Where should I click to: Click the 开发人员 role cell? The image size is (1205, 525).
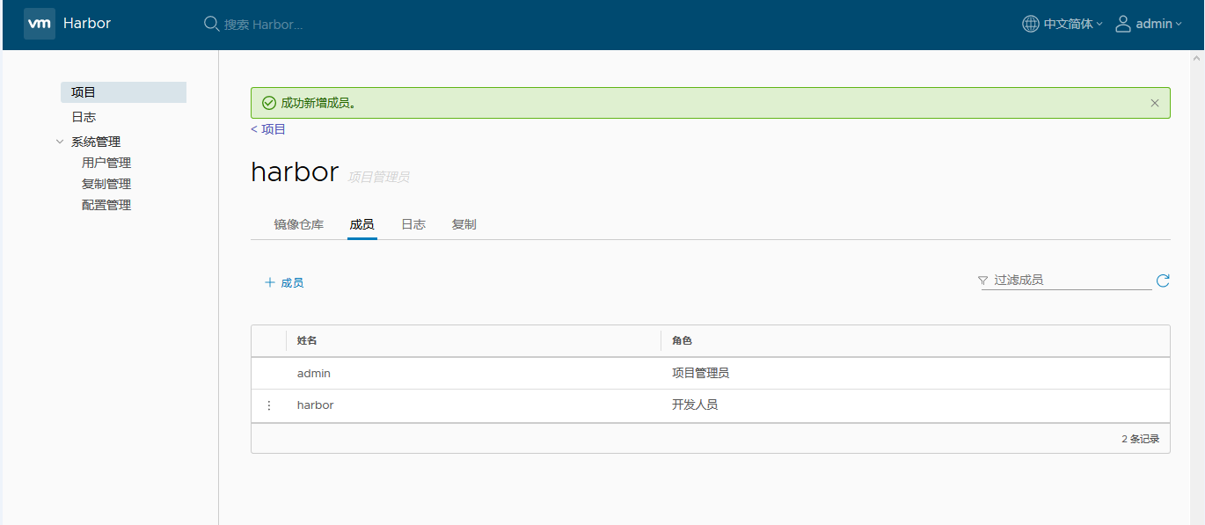(695, 405)
